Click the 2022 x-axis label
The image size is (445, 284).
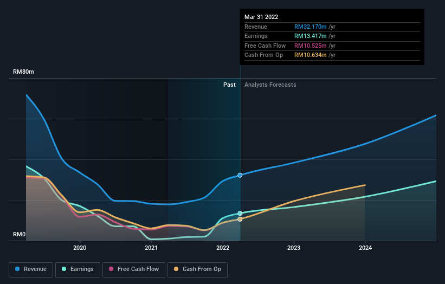point(223,248)
